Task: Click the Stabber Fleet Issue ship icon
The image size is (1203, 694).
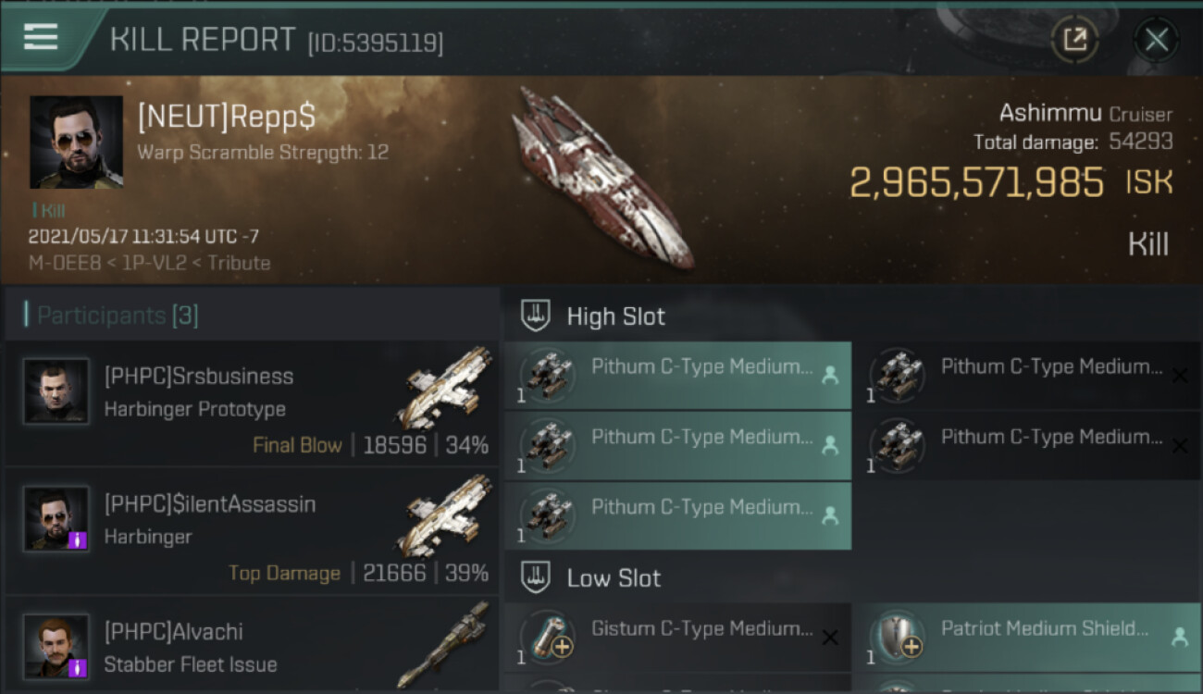Action: click(x=450, y=643)
